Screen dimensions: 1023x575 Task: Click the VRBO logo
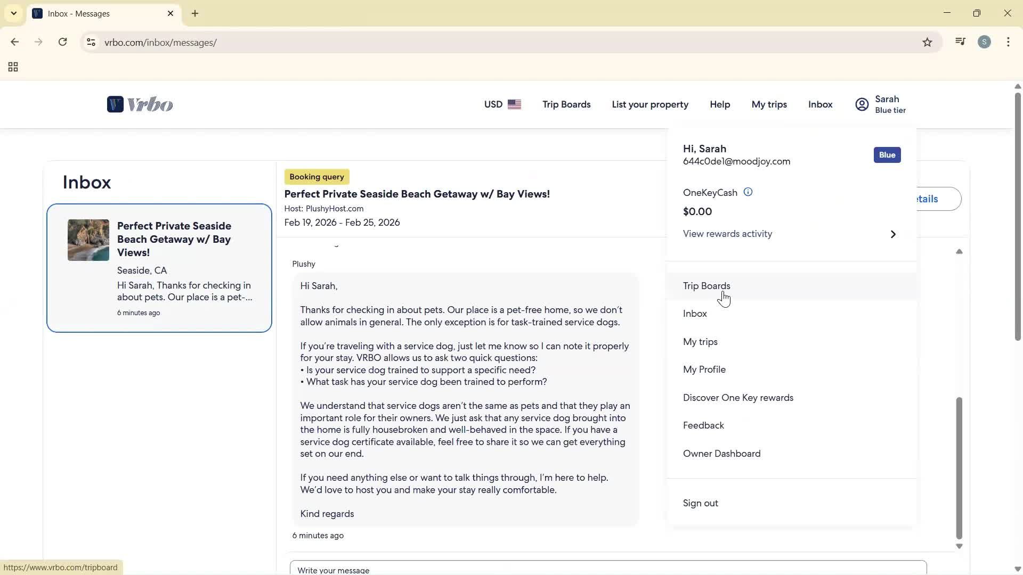coord(140,104)
